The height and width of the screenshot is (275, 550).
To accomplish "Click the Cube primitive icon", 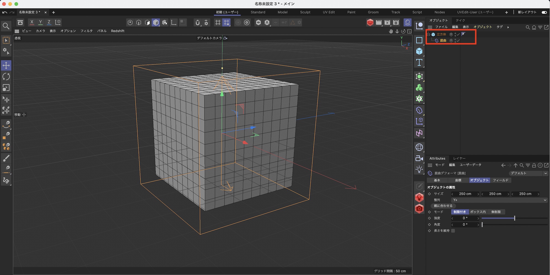I will 419,51.
